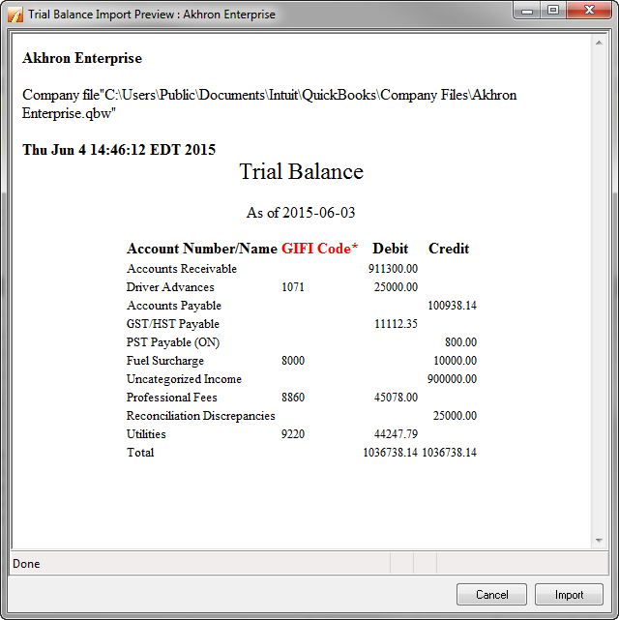
Task: Click the credit value 900000.00
Action: 452,379
